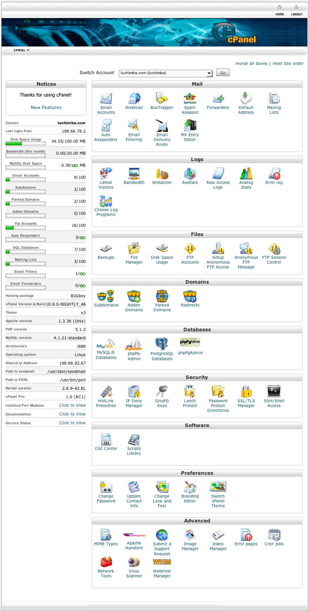Image resolution: width=309 pixels, height=611 pixels.
Task: Click the Go button
Action: 223,73
